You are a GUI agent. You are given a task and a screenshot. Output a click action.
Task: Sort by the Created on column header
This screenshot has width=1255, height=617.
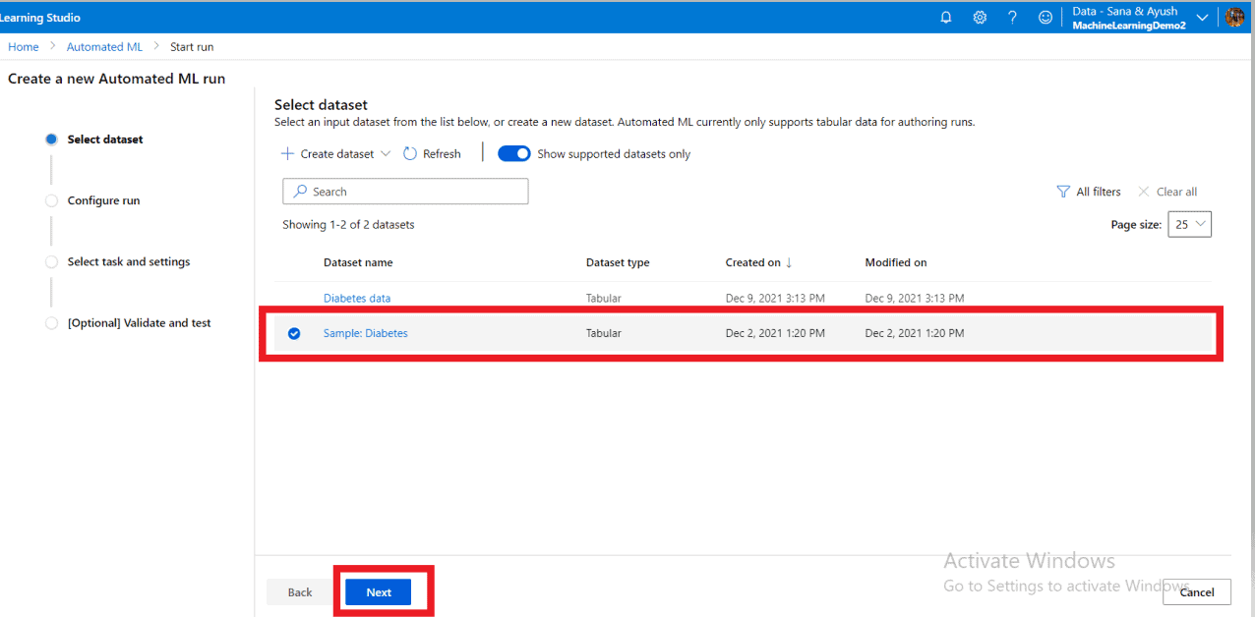(753, 262)
